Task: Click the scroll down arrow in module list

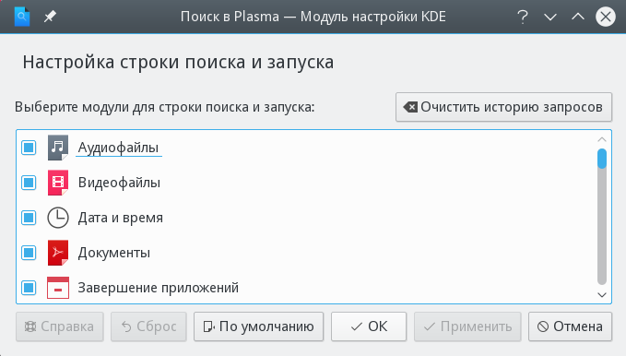Action: point(602,295)
